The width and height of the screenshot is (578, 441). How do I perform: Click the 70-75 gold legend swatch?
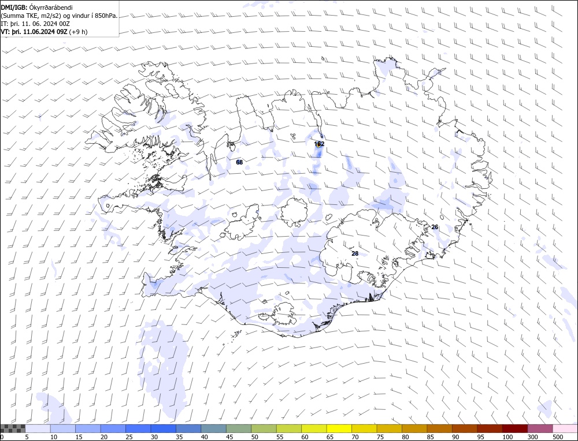(x=364, y=428)
